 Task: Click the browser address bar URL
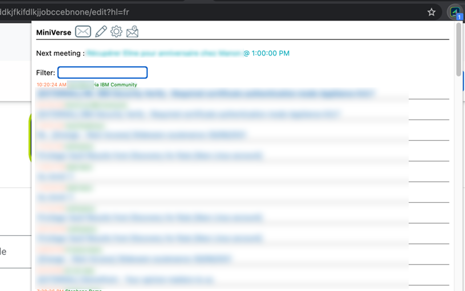(65, 12)
